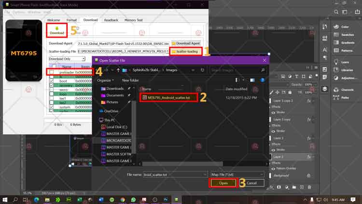Image resolution: width=362 pixels, height=204 pixels.
Task: Click create new group folder icon
Action: [294, 187]
